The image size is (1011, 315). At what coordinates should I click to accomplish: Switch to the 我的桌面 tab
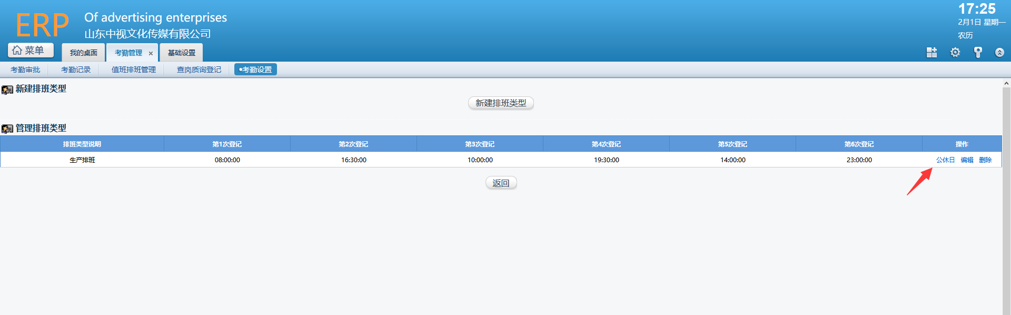[x=83, y=53]
